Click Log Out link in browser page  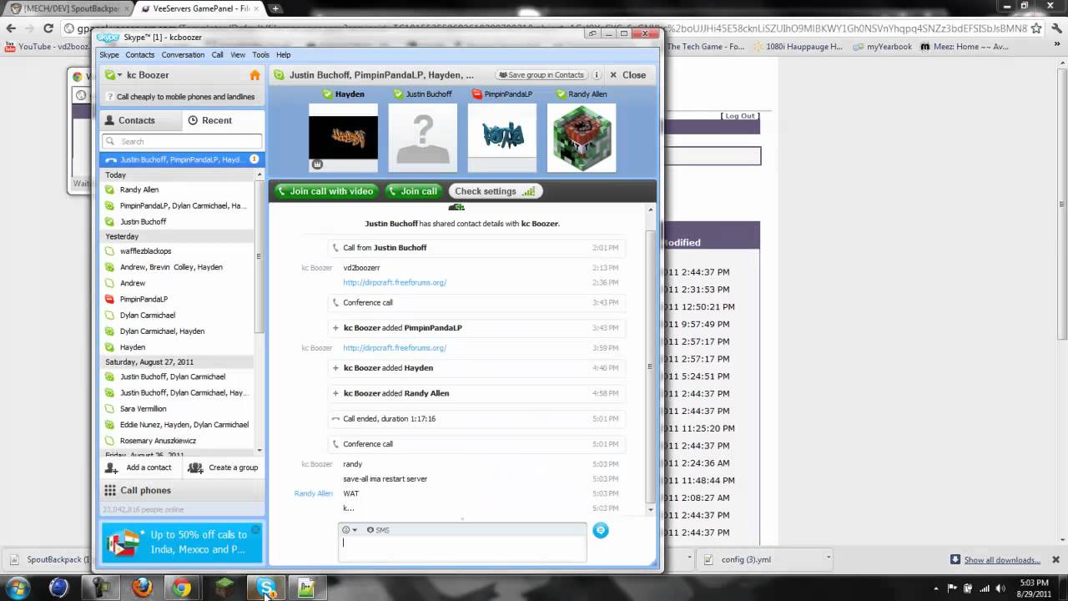point(739,116)
